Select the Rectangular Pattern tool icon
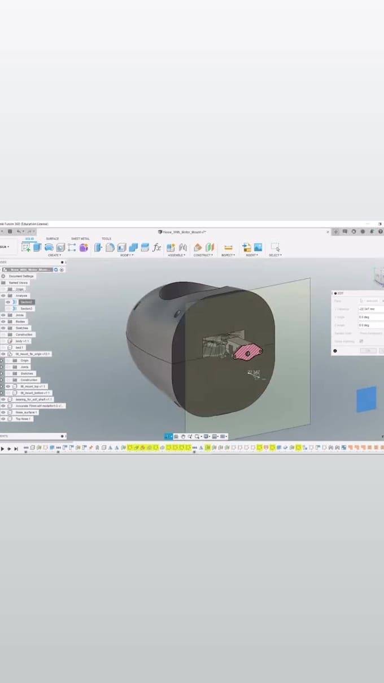Image resolution: width=384 pixels, height=683 pixels. point(72,247)
